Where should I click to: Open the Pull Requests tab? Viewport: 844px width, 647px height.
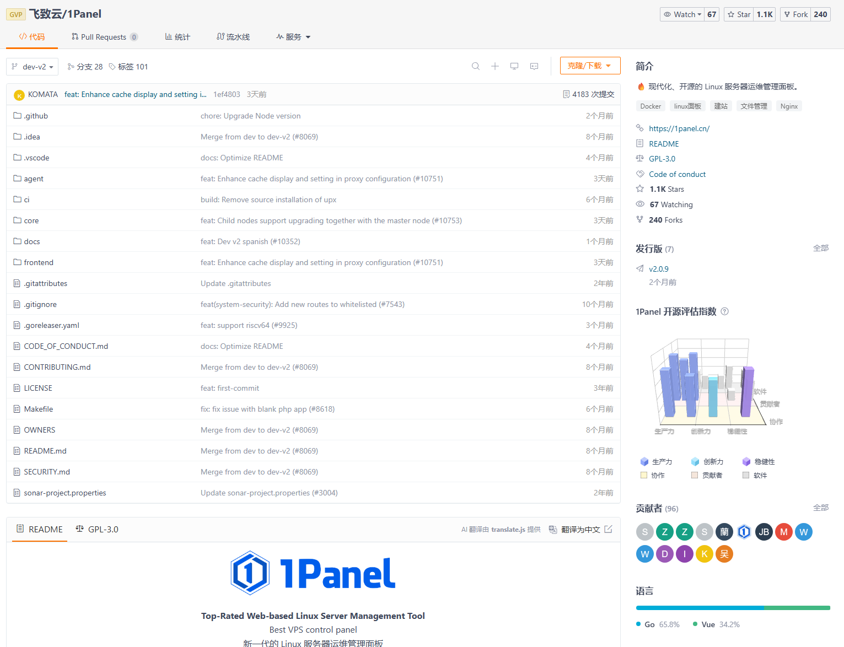(105, 37)
